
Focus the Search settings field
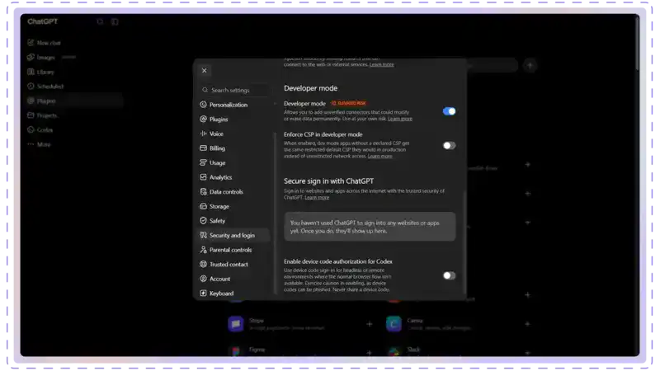pos(234,90)
